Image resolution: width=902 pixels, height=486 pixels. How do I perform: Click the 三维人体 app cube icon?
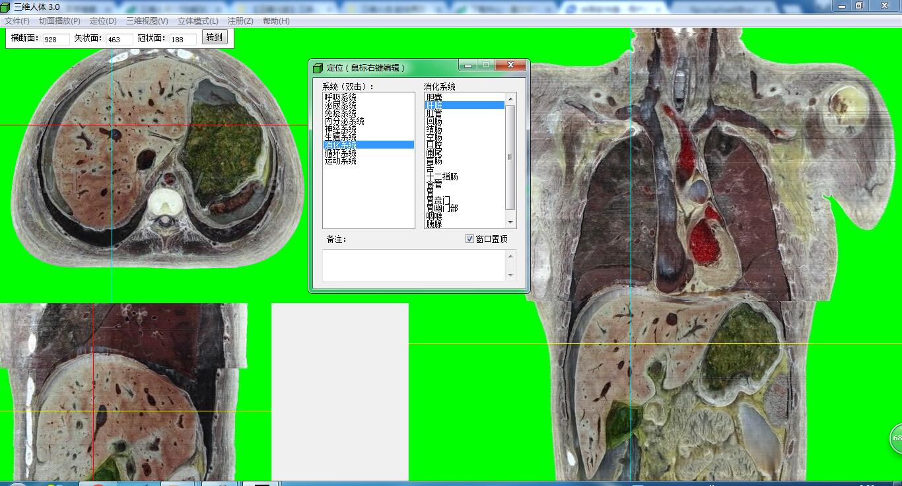pos(6,6)
